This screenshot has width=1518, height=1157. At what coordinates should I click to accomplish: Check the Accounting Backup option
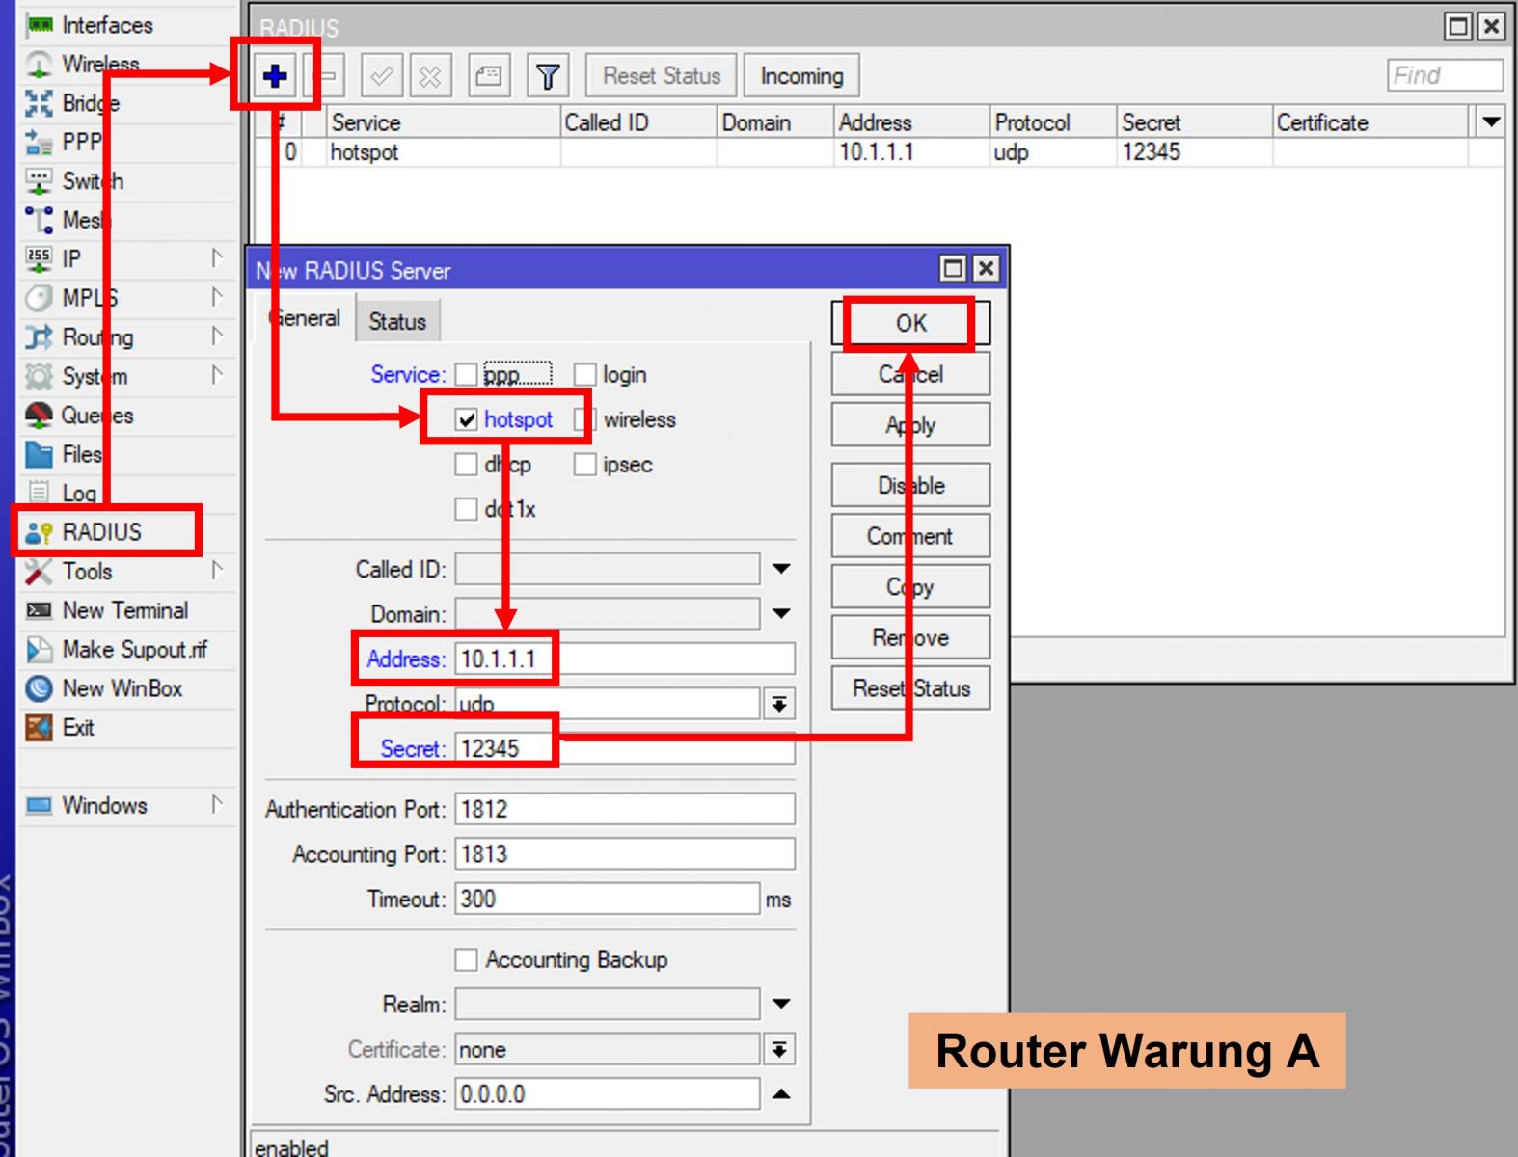467,959
